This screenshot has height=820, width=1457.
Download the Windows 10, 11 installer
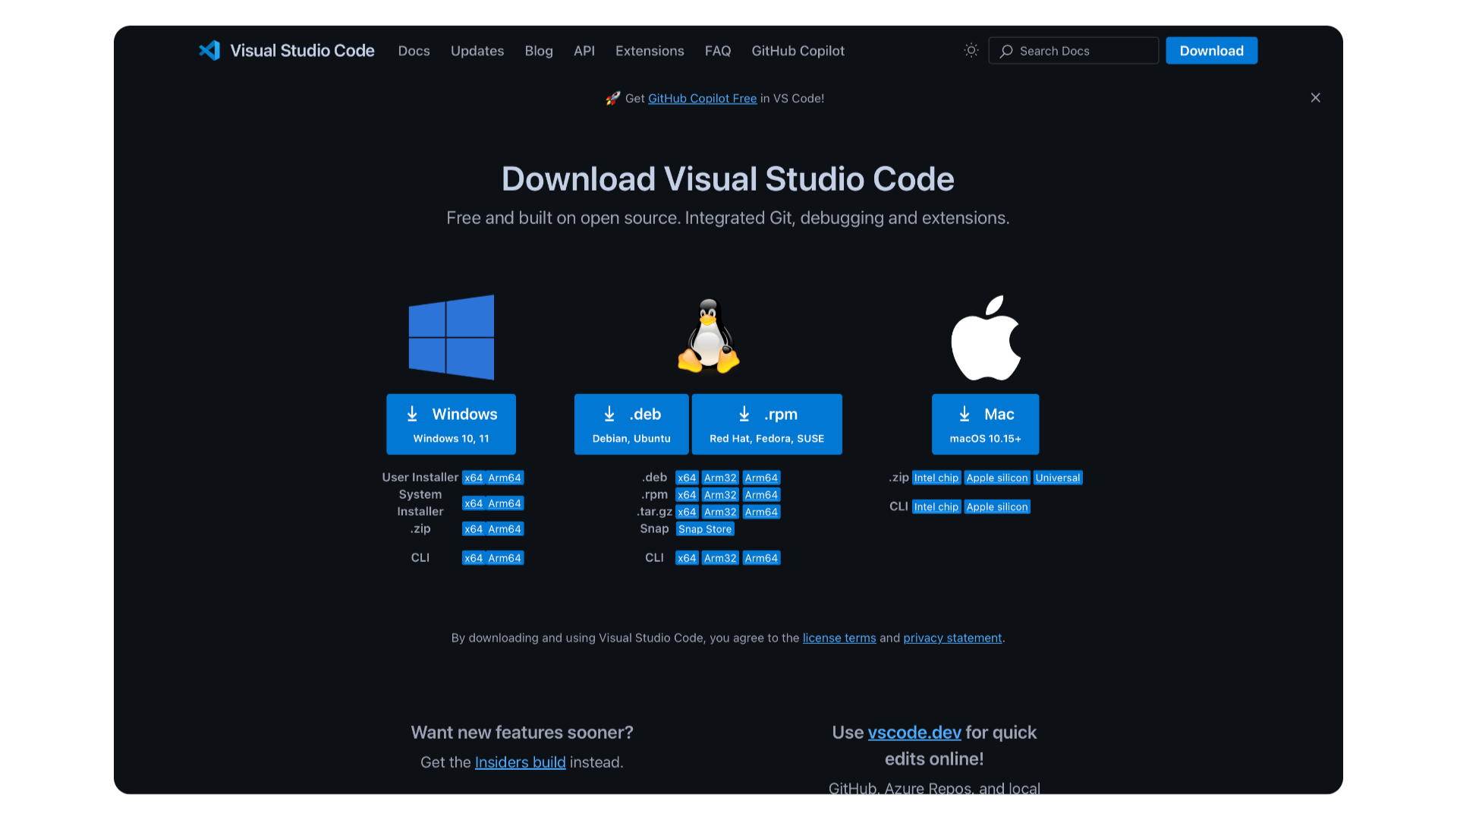452,424
